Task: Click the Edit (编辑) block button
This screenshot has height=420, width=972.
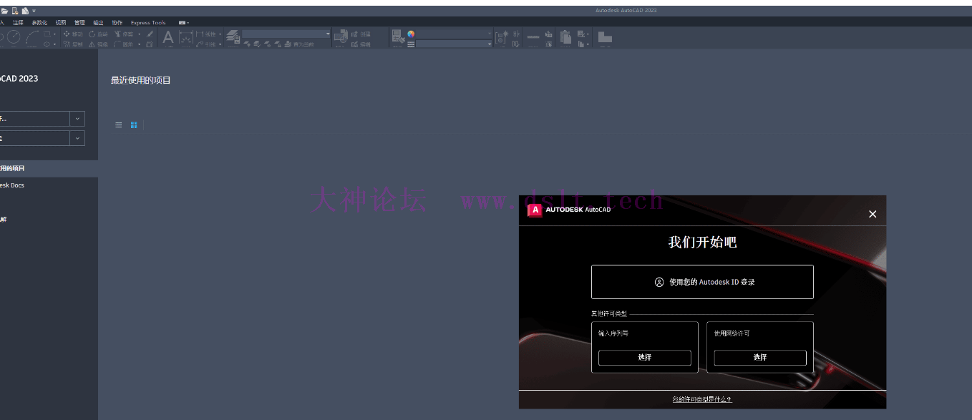Action: pyautogui.click(x=361, y=44)
